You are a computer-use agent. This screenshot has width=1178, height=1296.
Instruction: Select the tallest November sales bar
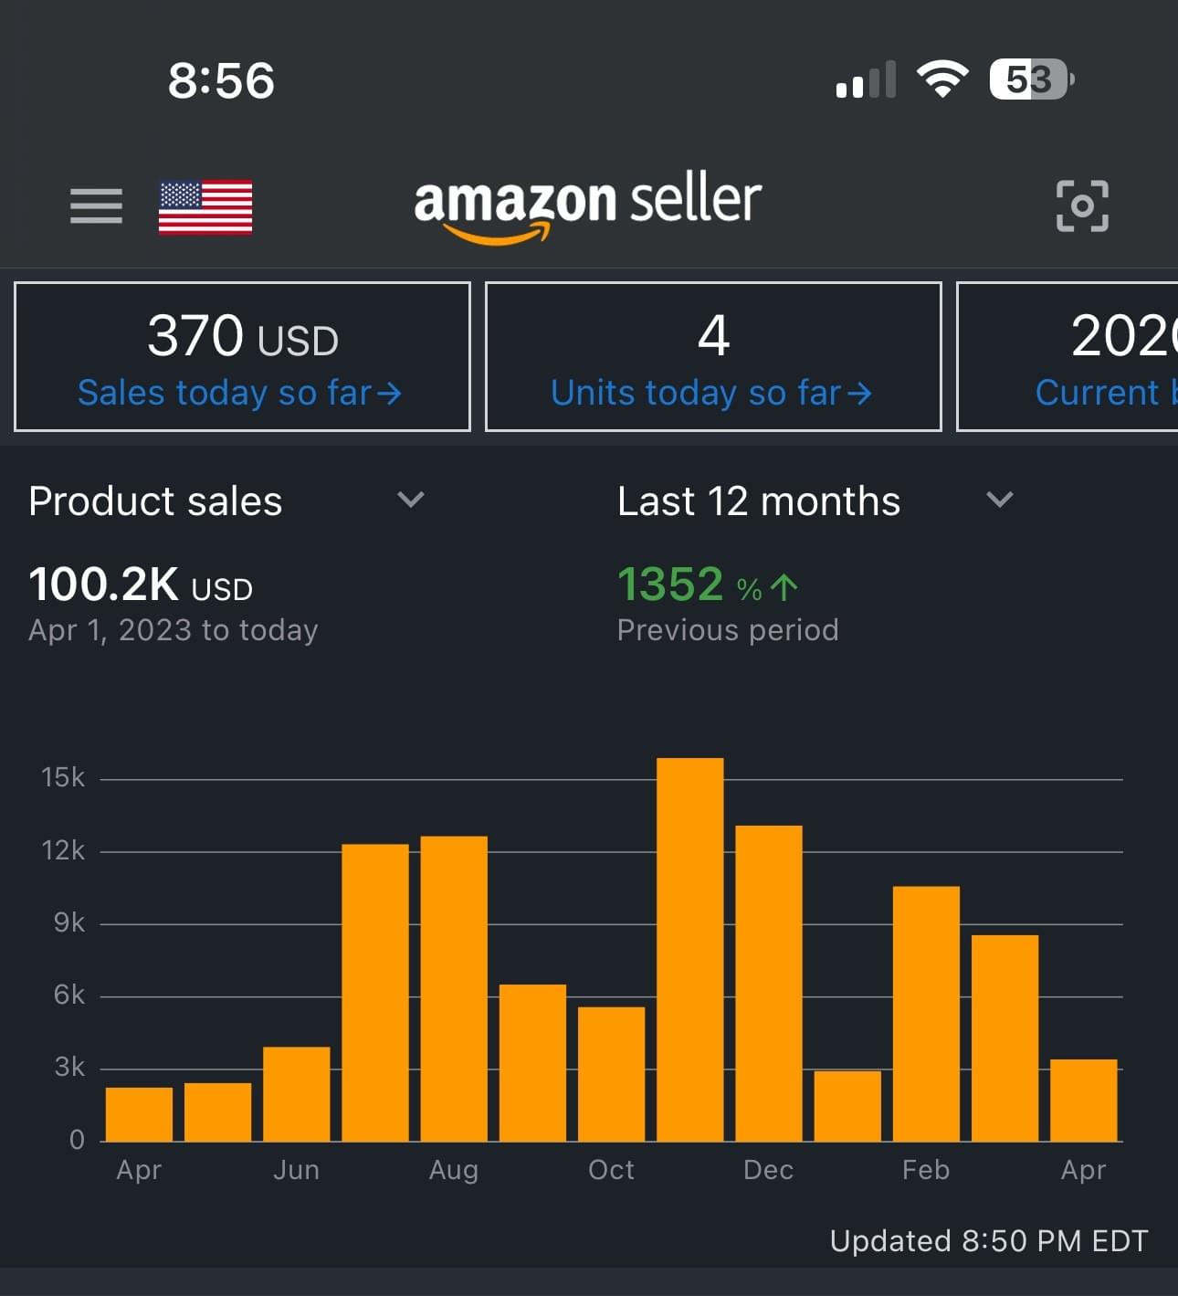690,950
